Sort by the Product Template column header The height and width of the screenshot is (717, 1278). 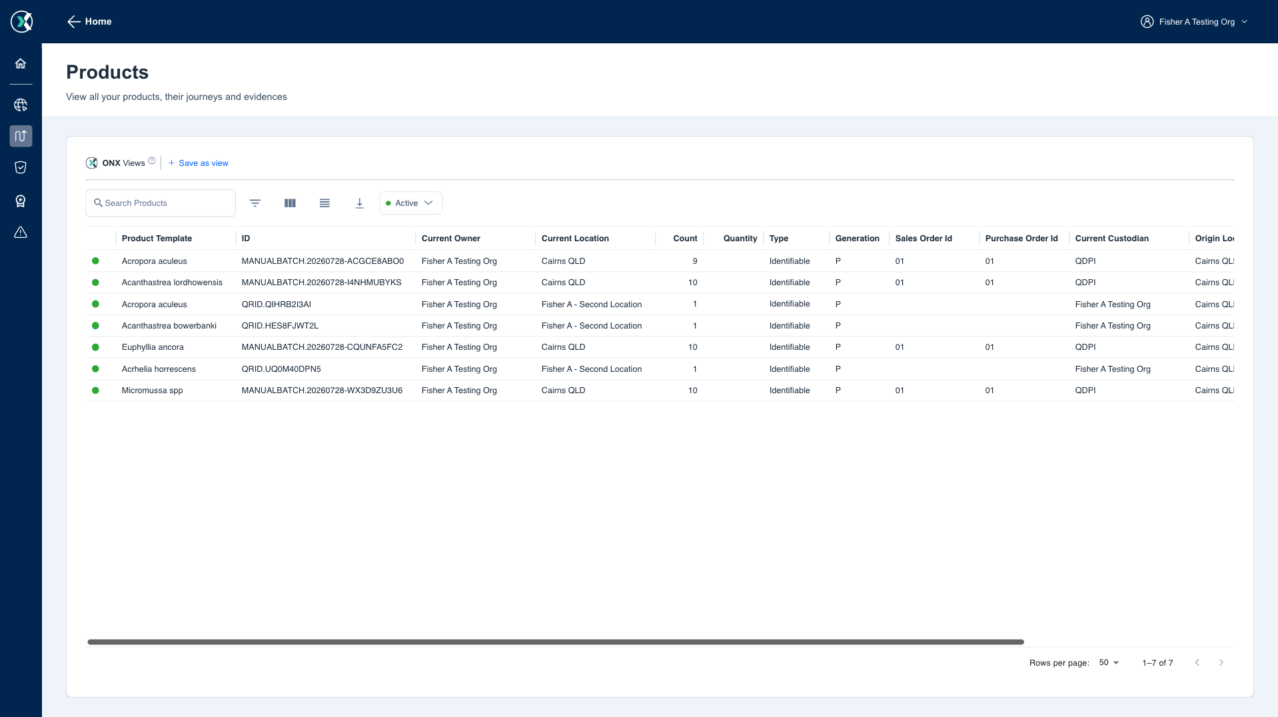(x=157, y=239)
